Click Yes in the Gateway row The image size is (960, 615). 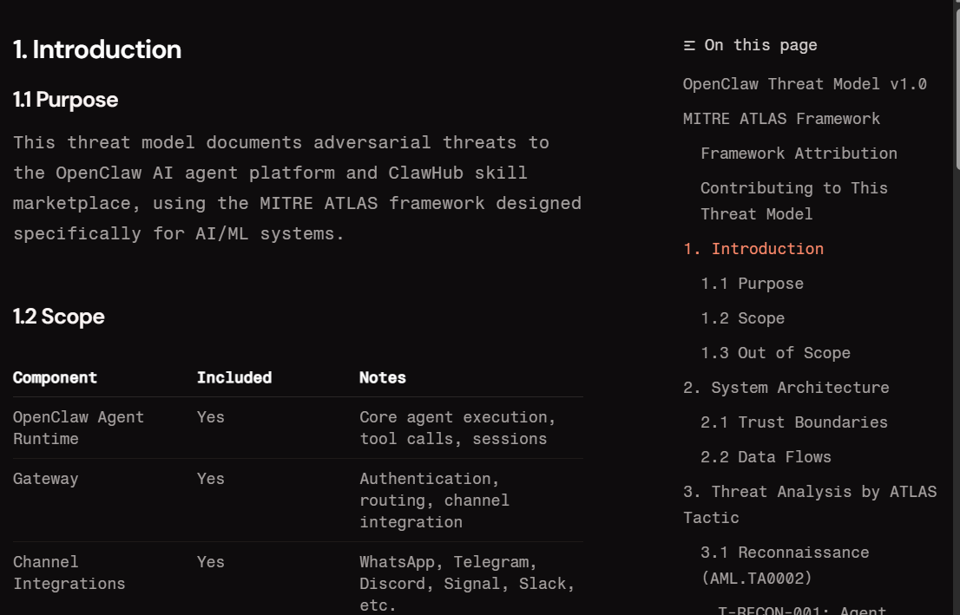210,479
